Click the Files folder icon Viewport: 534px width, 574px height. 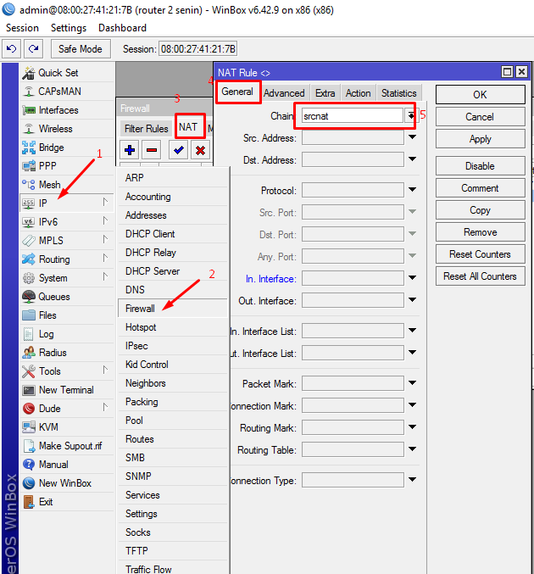pos(29,315)
